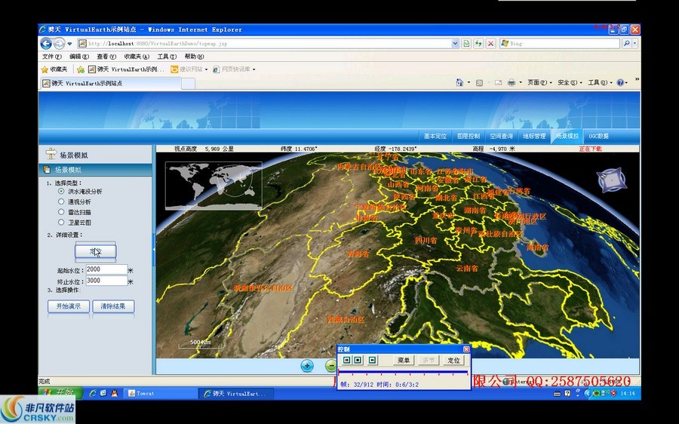Open the 工具(T) menu
The image size is (679, 424).
[167, 57]
